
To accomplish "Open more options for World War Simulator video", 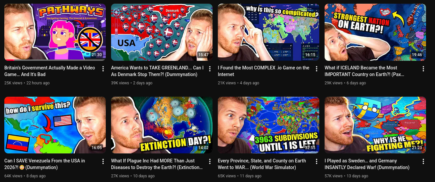I will (316, 162).
